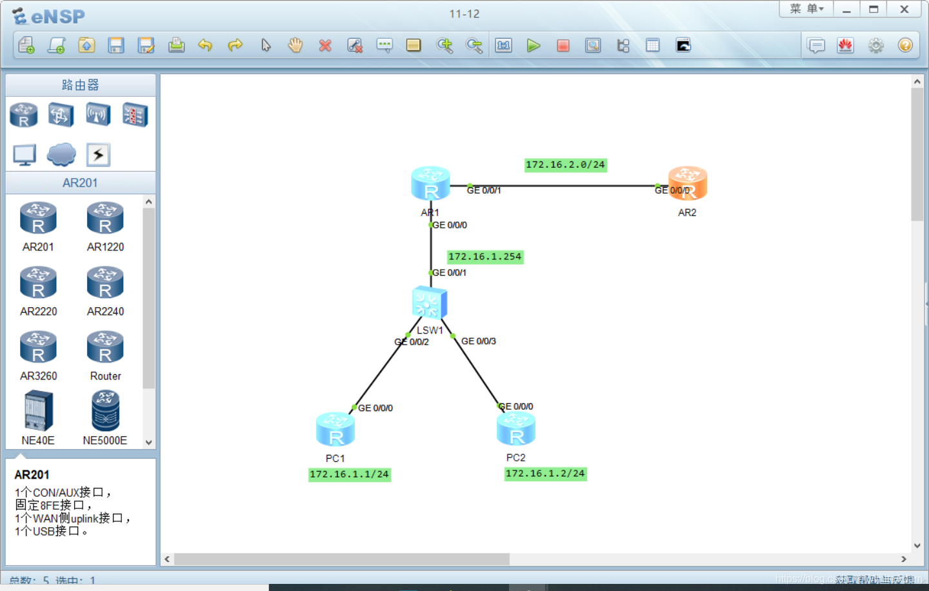The width and height of the screenshot is (929, 591).
Task: Undo the last action
Action: point(205,45)
